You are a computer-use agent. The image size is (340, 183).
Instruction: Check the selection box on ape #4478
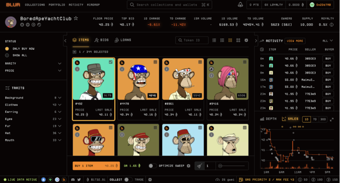(156, 62)
